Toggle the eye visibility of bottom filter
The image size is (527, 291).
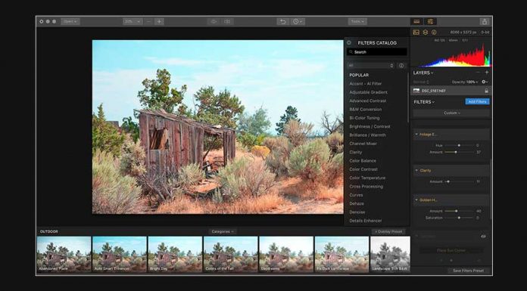[x=483, y=237]
